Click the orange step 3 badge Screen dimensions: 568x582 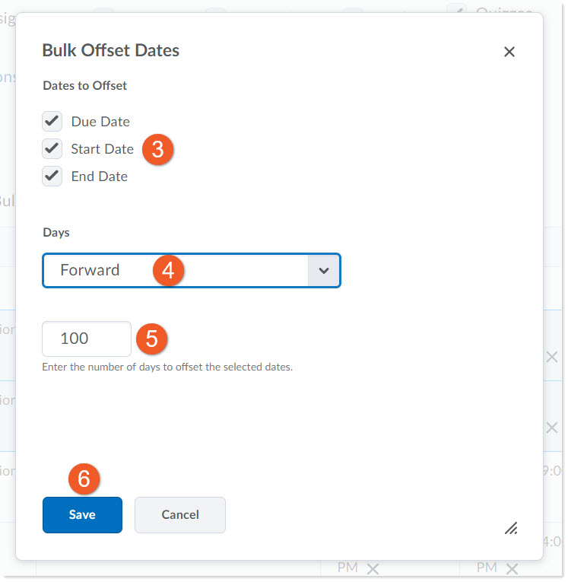157,149
